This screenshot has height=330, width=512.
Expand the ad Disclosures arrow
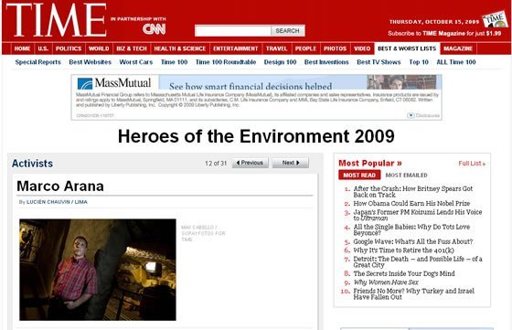[x=411, y=115]
